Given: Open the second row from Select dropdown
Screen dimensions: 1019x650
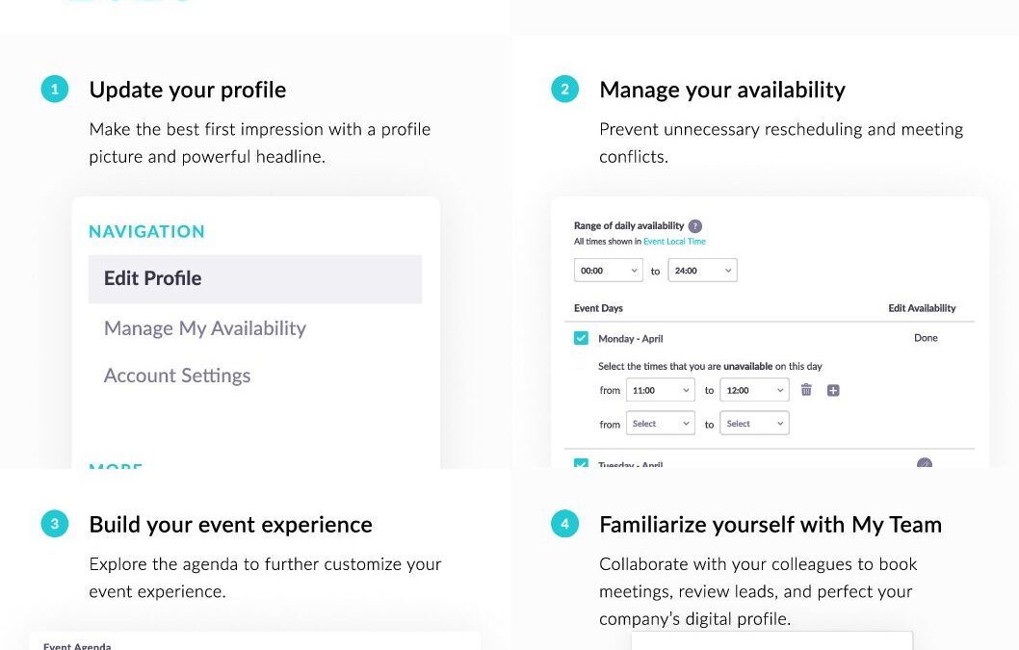Looking at the screenshot, I should click(x=661, y=423).
